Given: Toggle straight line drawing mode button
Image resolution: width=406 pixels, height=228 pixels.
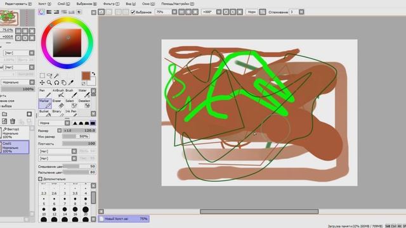Looking at the screenshot, I should (x=262, y=12).
